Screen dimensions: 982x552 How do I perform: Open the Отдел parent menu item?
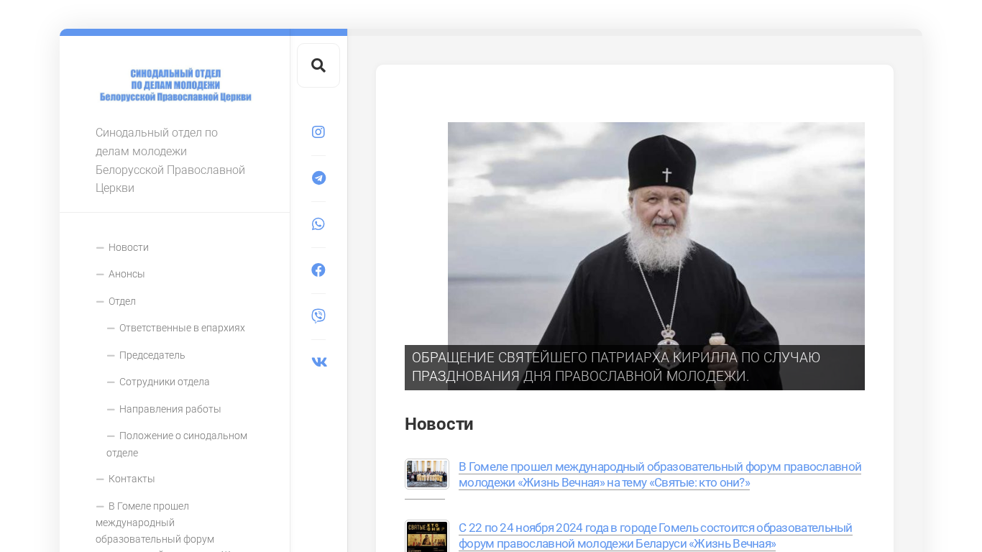click(x=121, y=301)
